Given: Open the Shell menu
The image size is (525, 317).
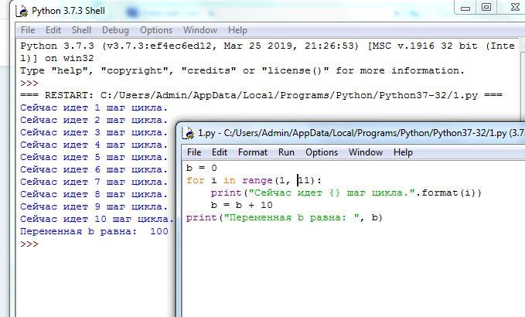Looking at the screenshot, I should (x=81, y=30).
